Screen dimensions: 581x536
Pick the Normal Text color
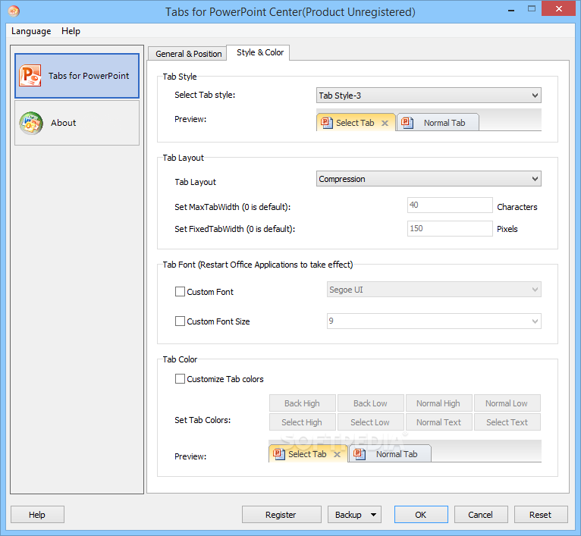[x=438, y=422]
